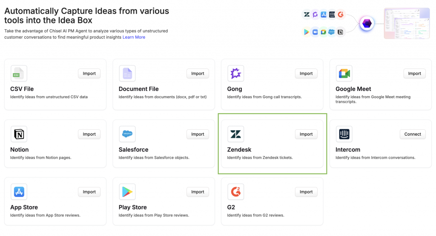The width and height of the screenshot is (436, 236).
Task: Click the Gong logo icon
Action: (235, 74)
